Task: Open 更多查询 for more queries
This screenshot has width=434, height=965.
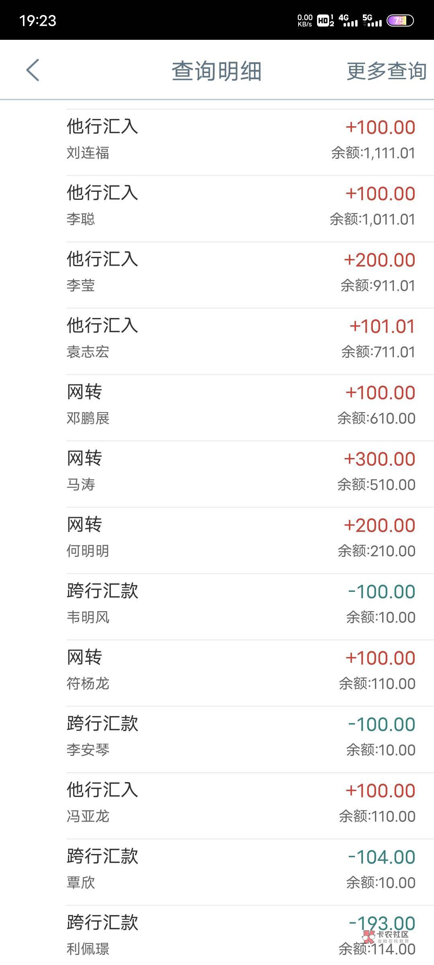Action: [386, 71]
